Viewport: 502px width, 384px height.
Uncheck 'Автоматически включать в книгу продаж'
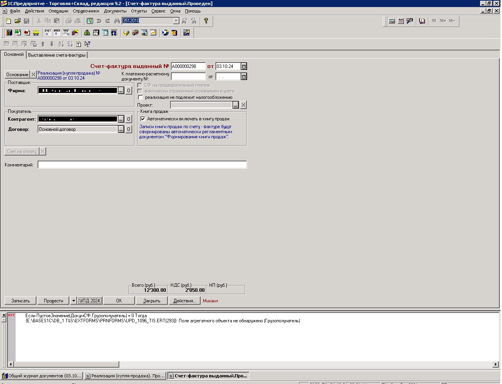[143, 119]
